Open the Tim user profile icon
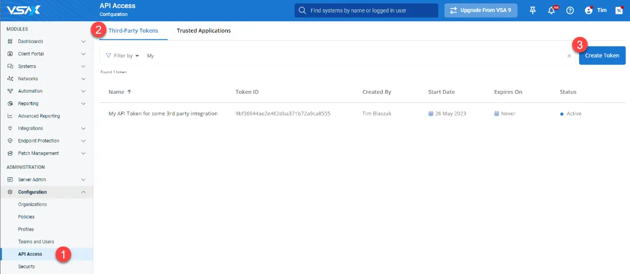 588,10
